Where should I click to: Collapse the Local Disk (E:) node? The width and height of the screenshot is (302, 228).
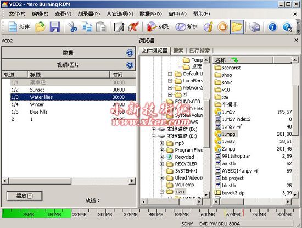pos(153,136)
